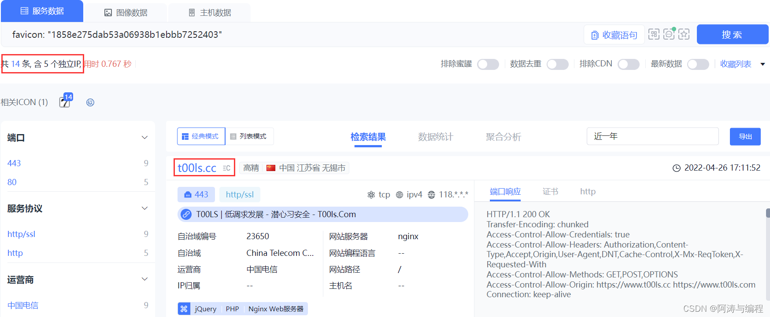The width and height of the screenshot is (770, 317).
Task: Click the chat bubble icon with green dot
Action: click(x=669, y=34)
